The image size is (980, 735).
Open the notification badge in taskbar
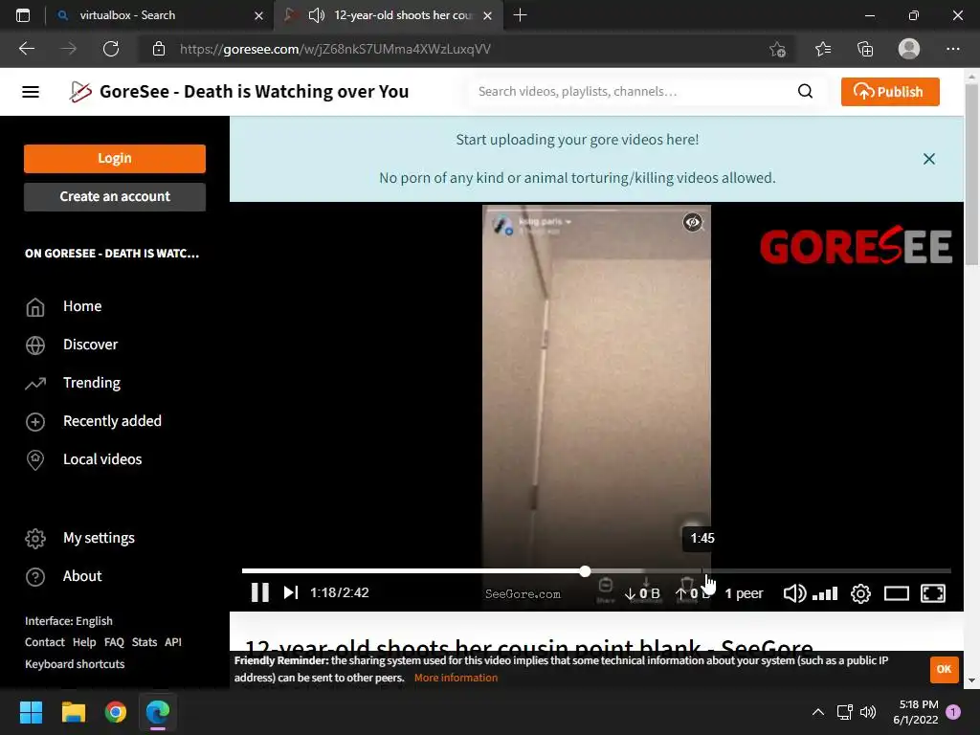point(953,712)
